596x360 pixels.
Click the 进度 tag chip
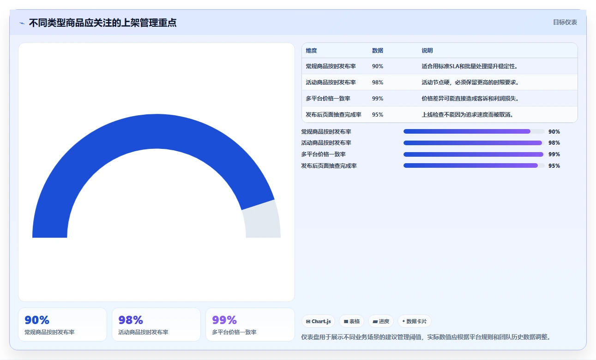tap(381, 321)
